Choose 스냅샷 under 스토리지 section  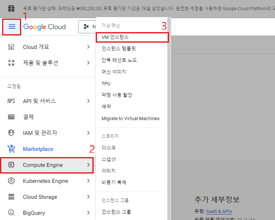pos(131,159)
